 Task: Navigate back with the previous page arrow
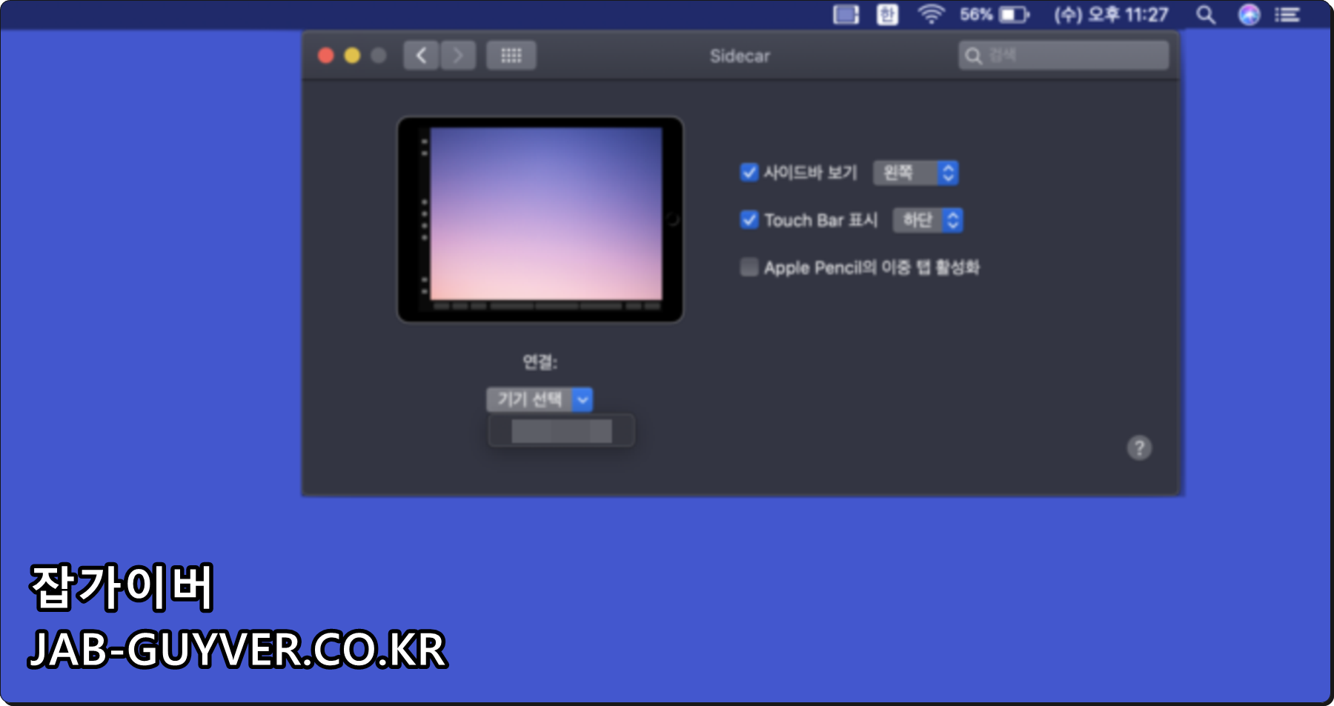420,55
